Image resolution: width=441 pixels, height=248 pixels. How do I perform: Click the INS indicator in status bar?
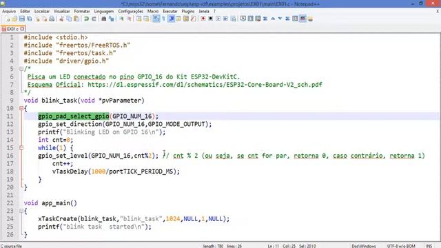click(x=429, y=246)
